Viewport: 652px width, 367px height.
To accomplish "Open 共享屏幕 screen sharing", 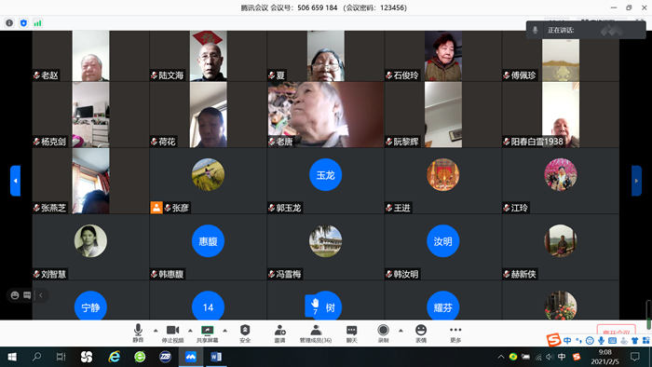I will pyautogui.click(x=207, y=333).
